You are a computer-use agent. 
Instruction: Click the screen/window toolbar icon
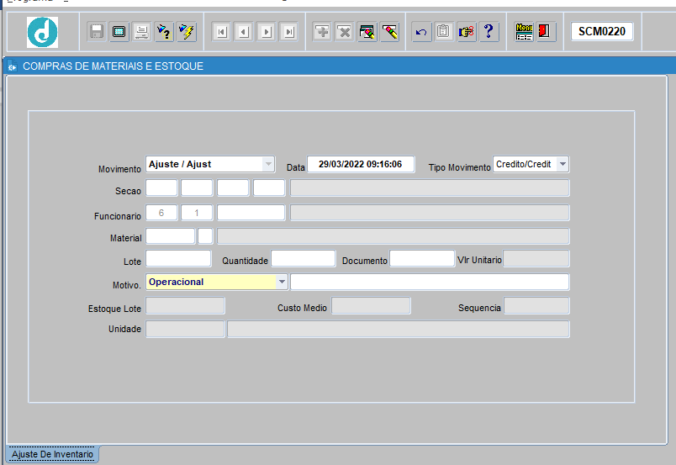click(119, 32)
